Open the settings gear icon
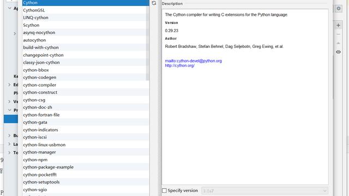 coord(339,9)
